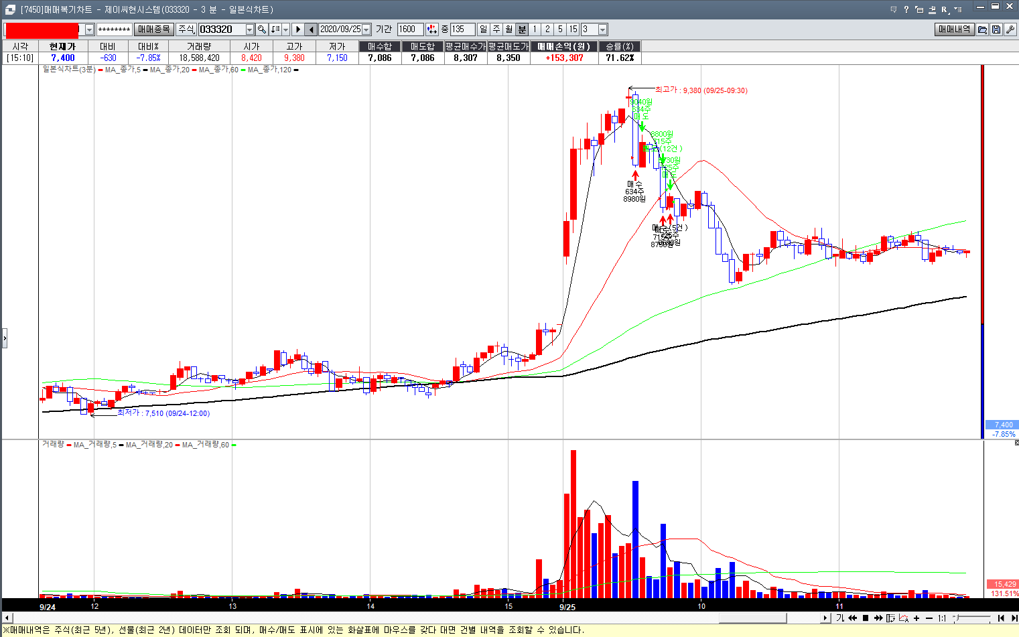This screenshot has width=1019, height=637.
Task: Click the speech bubble icon in title bar
Action: point(894,9)
